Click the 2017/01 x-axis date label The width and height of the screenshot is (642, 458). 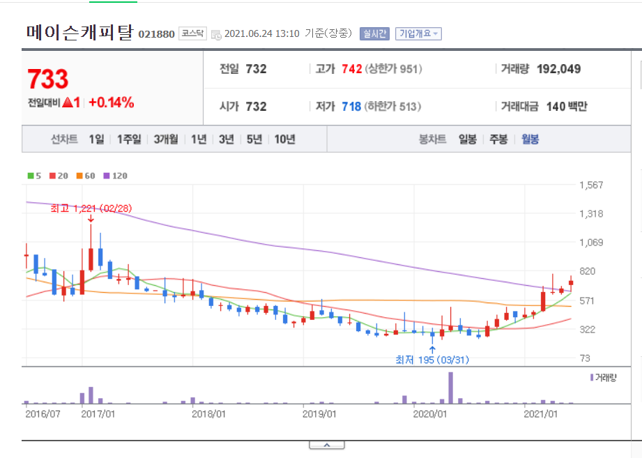[98, 414]
